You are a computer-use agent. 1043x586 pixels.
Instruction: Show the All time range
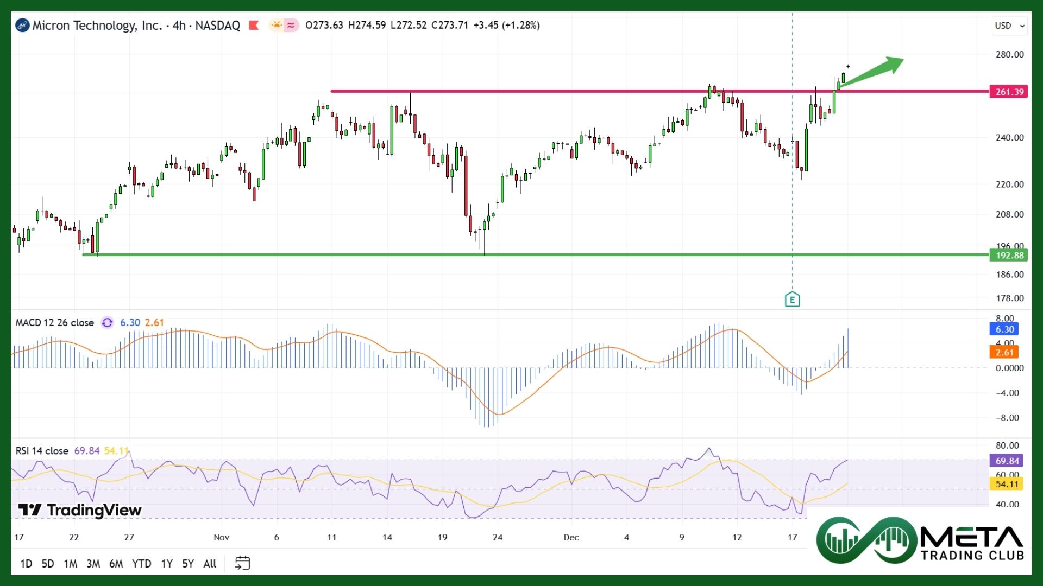(210, 564)
